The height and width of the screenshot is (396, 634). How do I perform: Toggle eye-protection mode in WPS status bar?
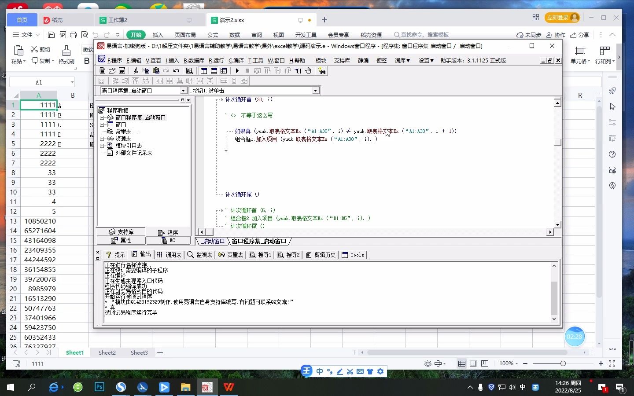click(x=428, y=363)
